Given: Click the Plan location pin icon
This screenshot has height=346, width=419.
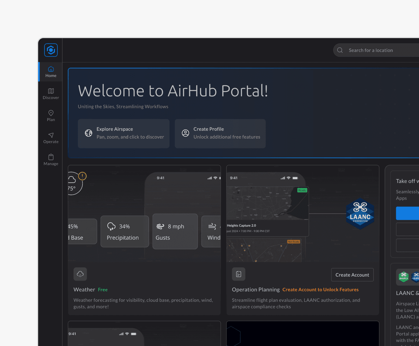Looking at the screenshot, I should (x=51, y=113).
